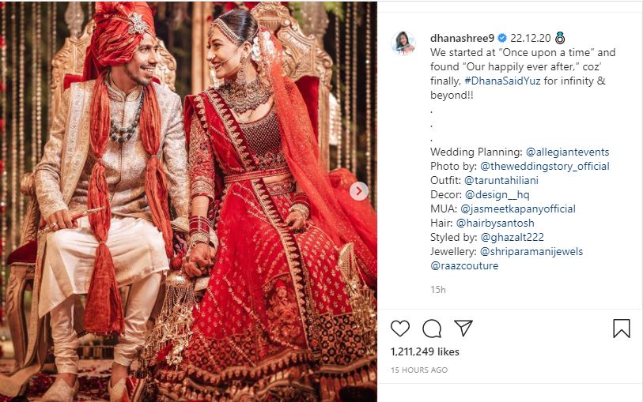Image resolution: width=643 pixels, height=402 pixels.
Task: View the 1,211,249 likes list
Action: 425,351
